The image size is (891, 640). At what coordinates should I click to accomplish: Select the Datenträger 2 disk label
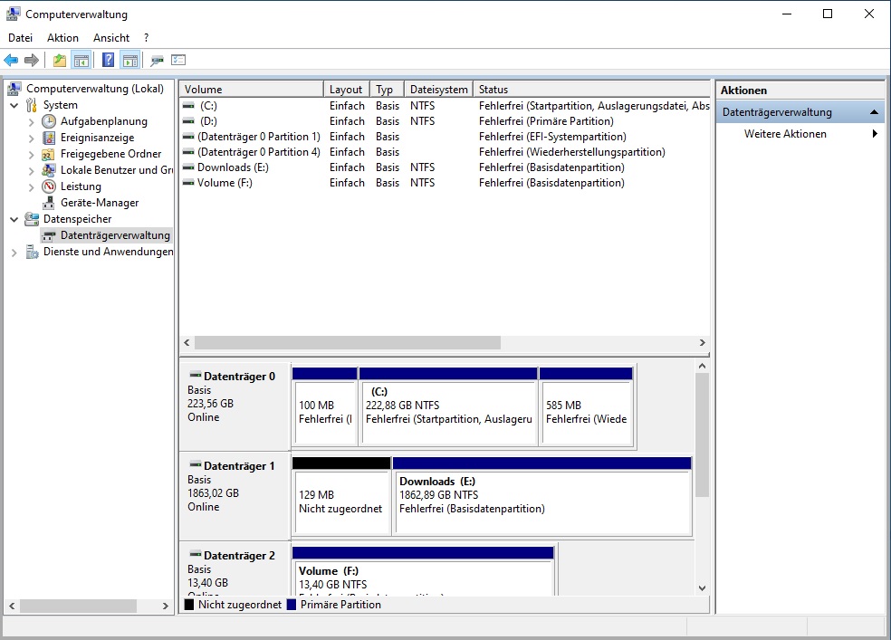(235, 569)
